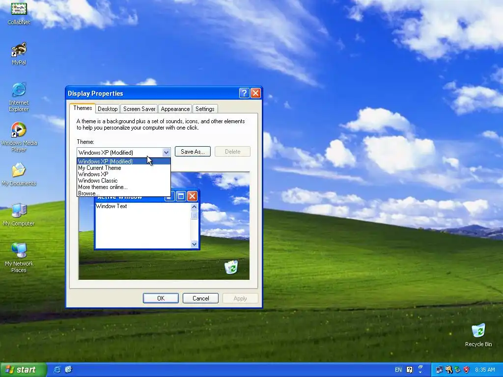
Task: Click the preview window's scroll down arrow
Action: coord(194,244)
